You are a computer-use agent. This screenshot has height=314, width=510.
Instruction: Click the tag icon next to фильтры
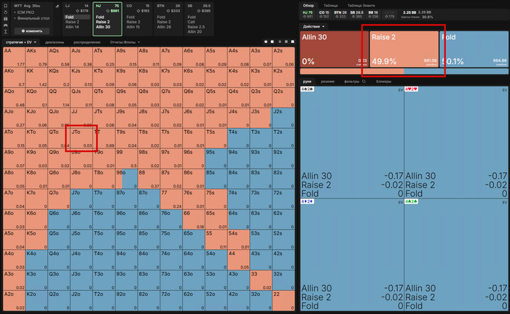click(x=364, y=81)
